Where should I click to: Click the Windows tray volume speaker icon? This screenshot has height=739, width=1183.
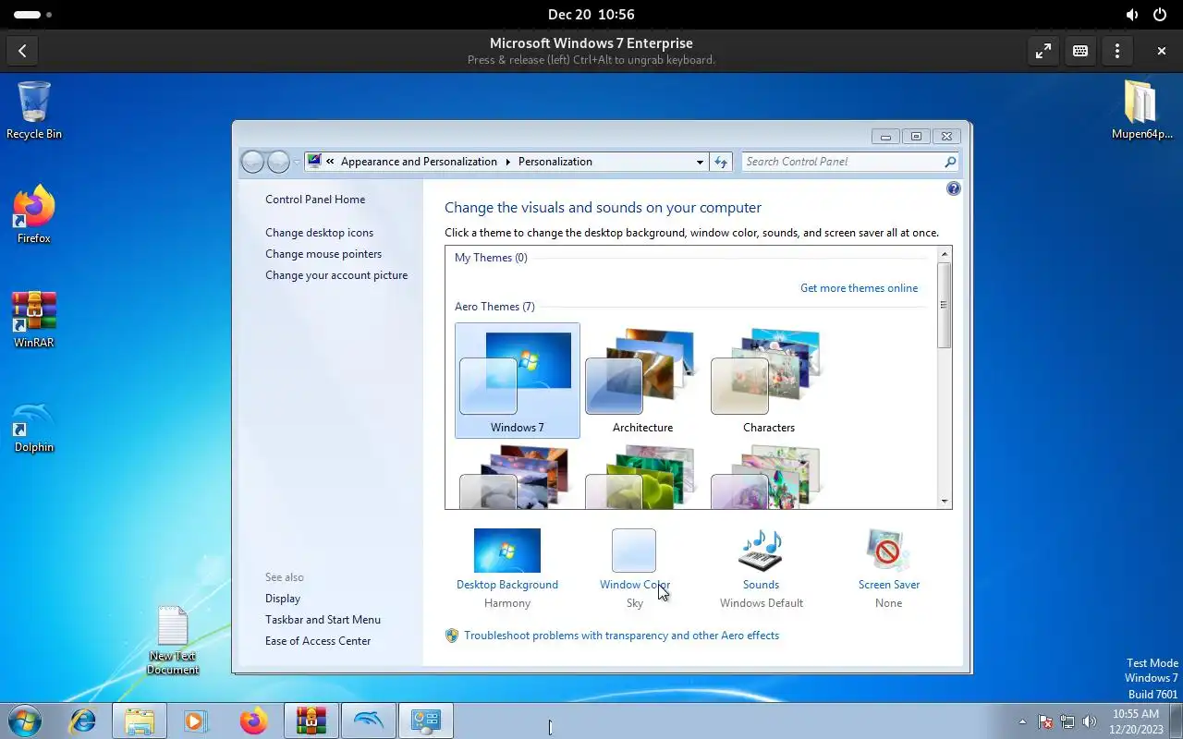point(1090,721)
